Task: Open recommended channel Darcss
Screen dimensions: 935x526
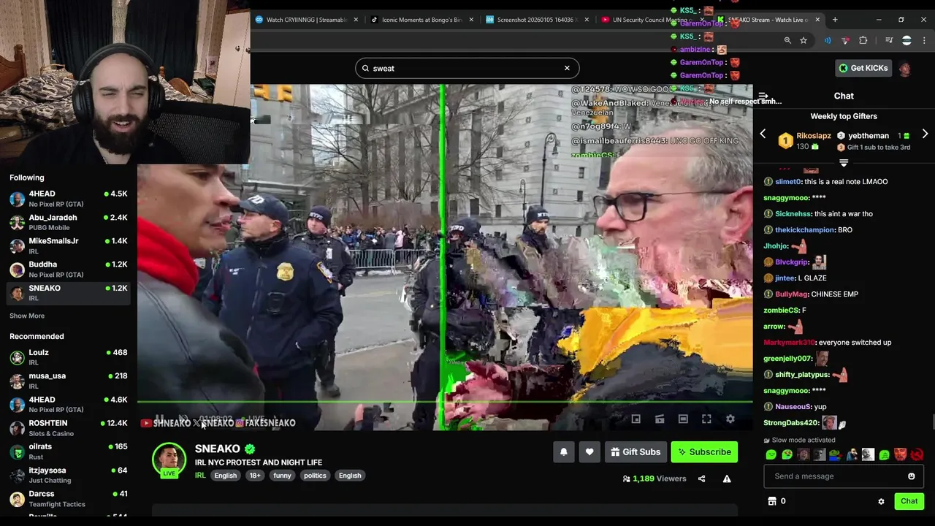Action: pos(69,498)
